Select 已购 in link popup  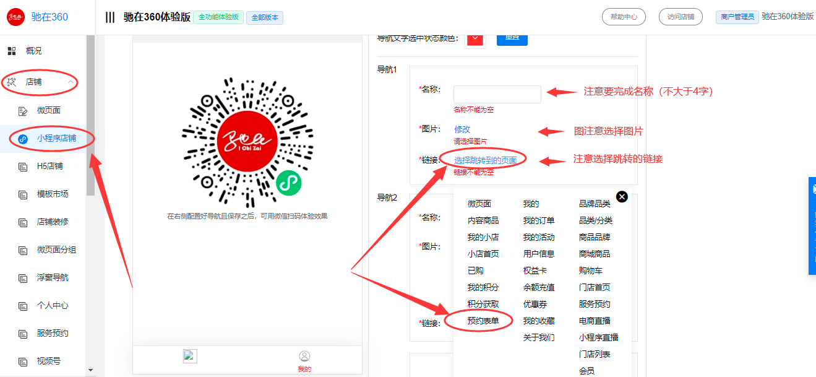[x=476, y=271]
